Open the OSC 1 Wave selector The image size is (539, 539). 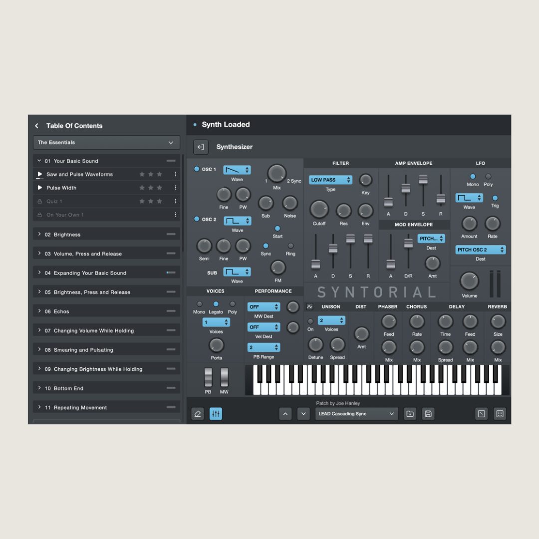[237, 170]
